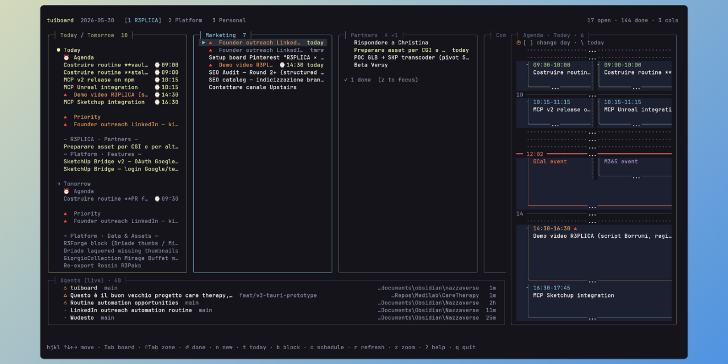
Task: Select the Marketing 7 column header
Action: (x=226, y=35)
